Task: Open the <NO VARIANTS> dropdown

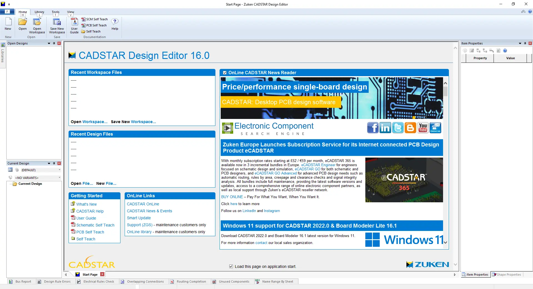Action: 59,178
